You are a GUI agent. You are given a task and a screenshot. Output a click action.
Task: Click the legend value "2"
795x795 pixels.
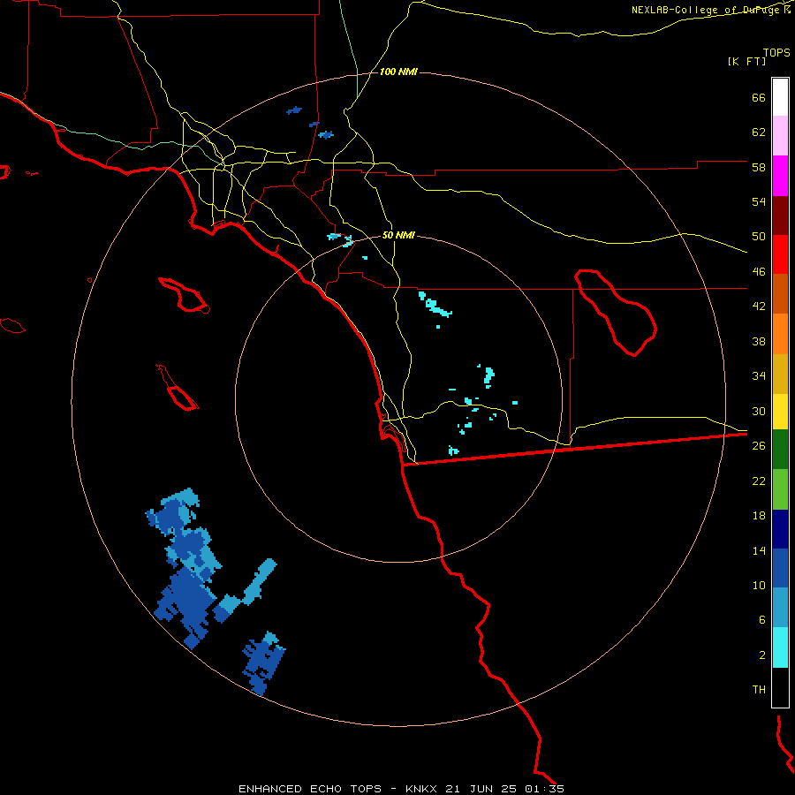click(762, 655)
